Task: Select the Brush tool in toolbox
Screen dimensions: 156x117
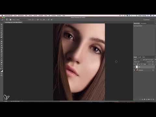Action: (x=2, y=39)
